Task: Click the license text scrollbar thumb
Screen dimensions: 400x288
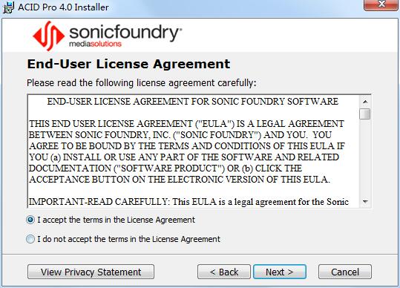Action: click(365, 114)
